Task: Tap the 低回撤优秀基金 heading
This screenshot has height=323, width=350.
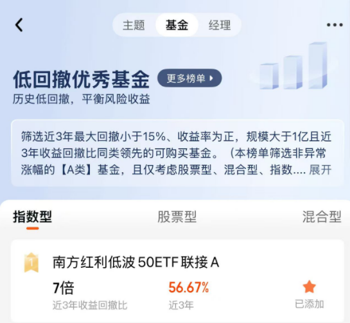Action: point(82,79)
